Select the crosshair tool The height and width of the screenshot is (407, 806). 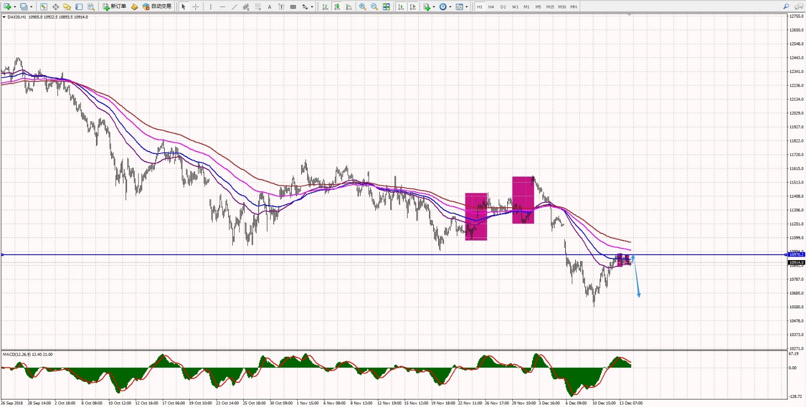195,7
